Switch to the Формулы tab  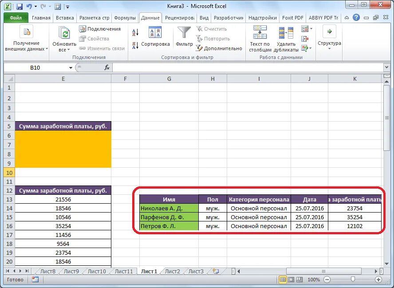[x=125, y=18]
